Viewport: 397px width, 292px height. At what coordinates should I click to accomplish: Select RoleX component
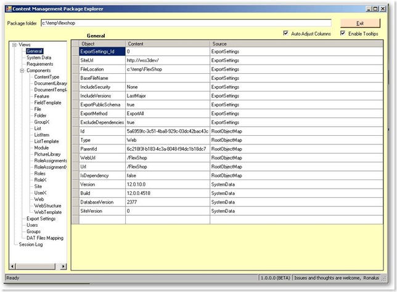pyautogui.click(x=41, y=180)
